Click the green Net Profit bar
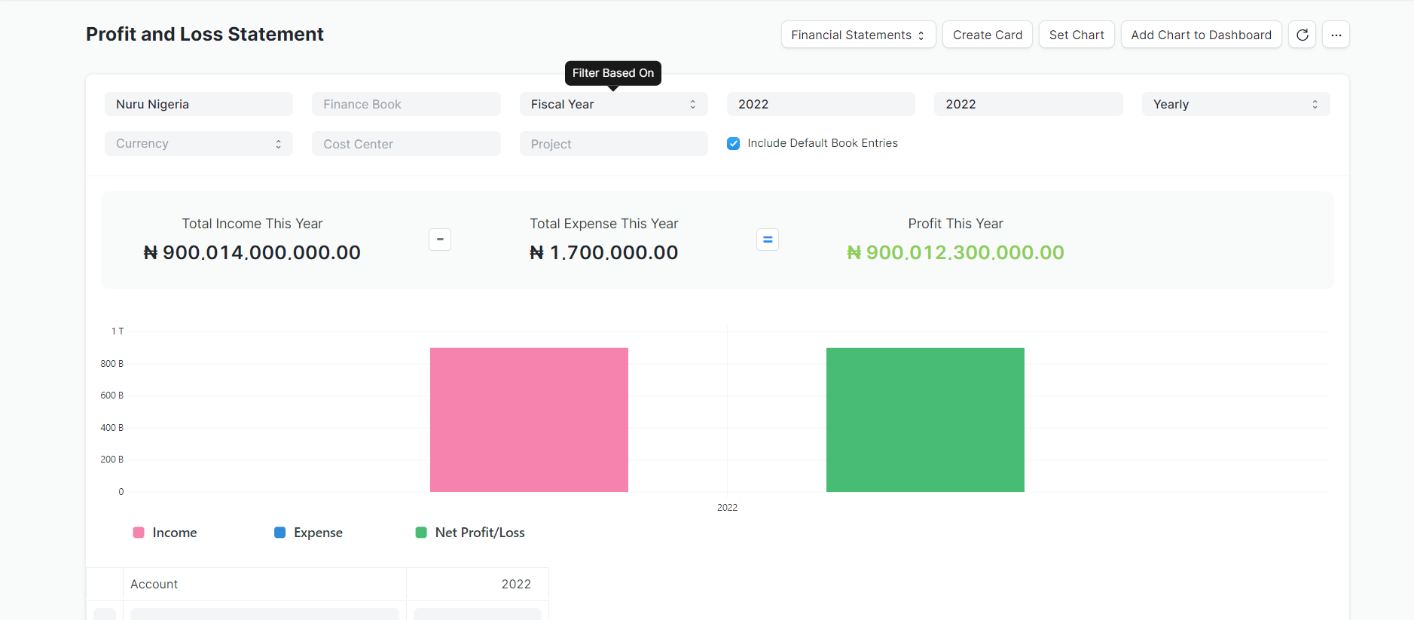 pyautogui.click(x=925, y=420)
